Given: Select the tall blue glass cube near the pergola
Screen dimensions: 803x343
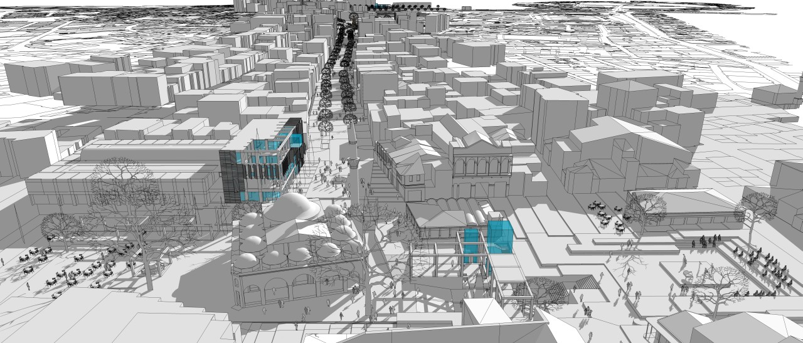Looking at the screenshot, I should 499,231.
